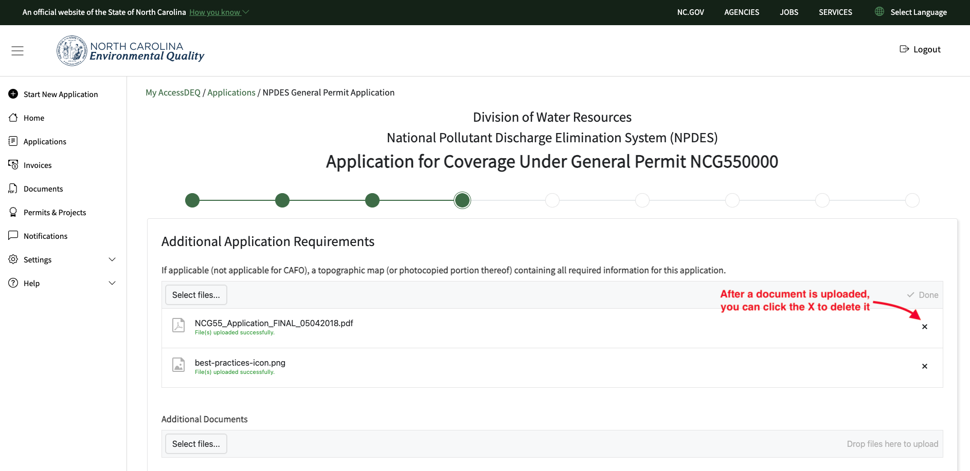
Task: Click the Permits & Projects ribbon icon
Action: (13, 212)
